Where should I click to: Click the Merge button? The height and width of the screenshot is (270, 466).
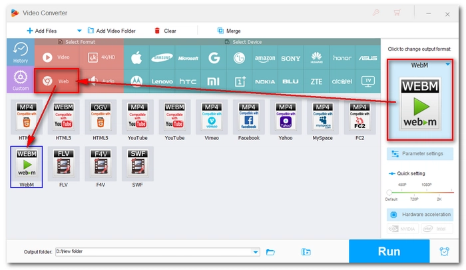point(229,31)
